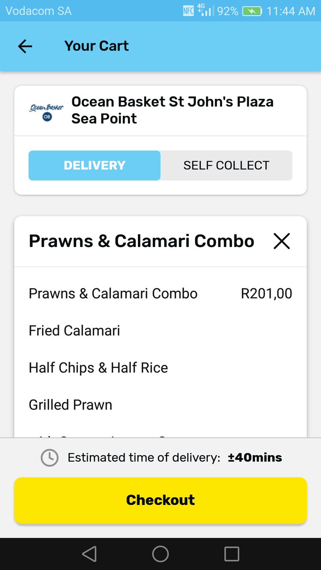
Task: Tap the Grilled Prawn item line
Action: [x=71, y=405]
